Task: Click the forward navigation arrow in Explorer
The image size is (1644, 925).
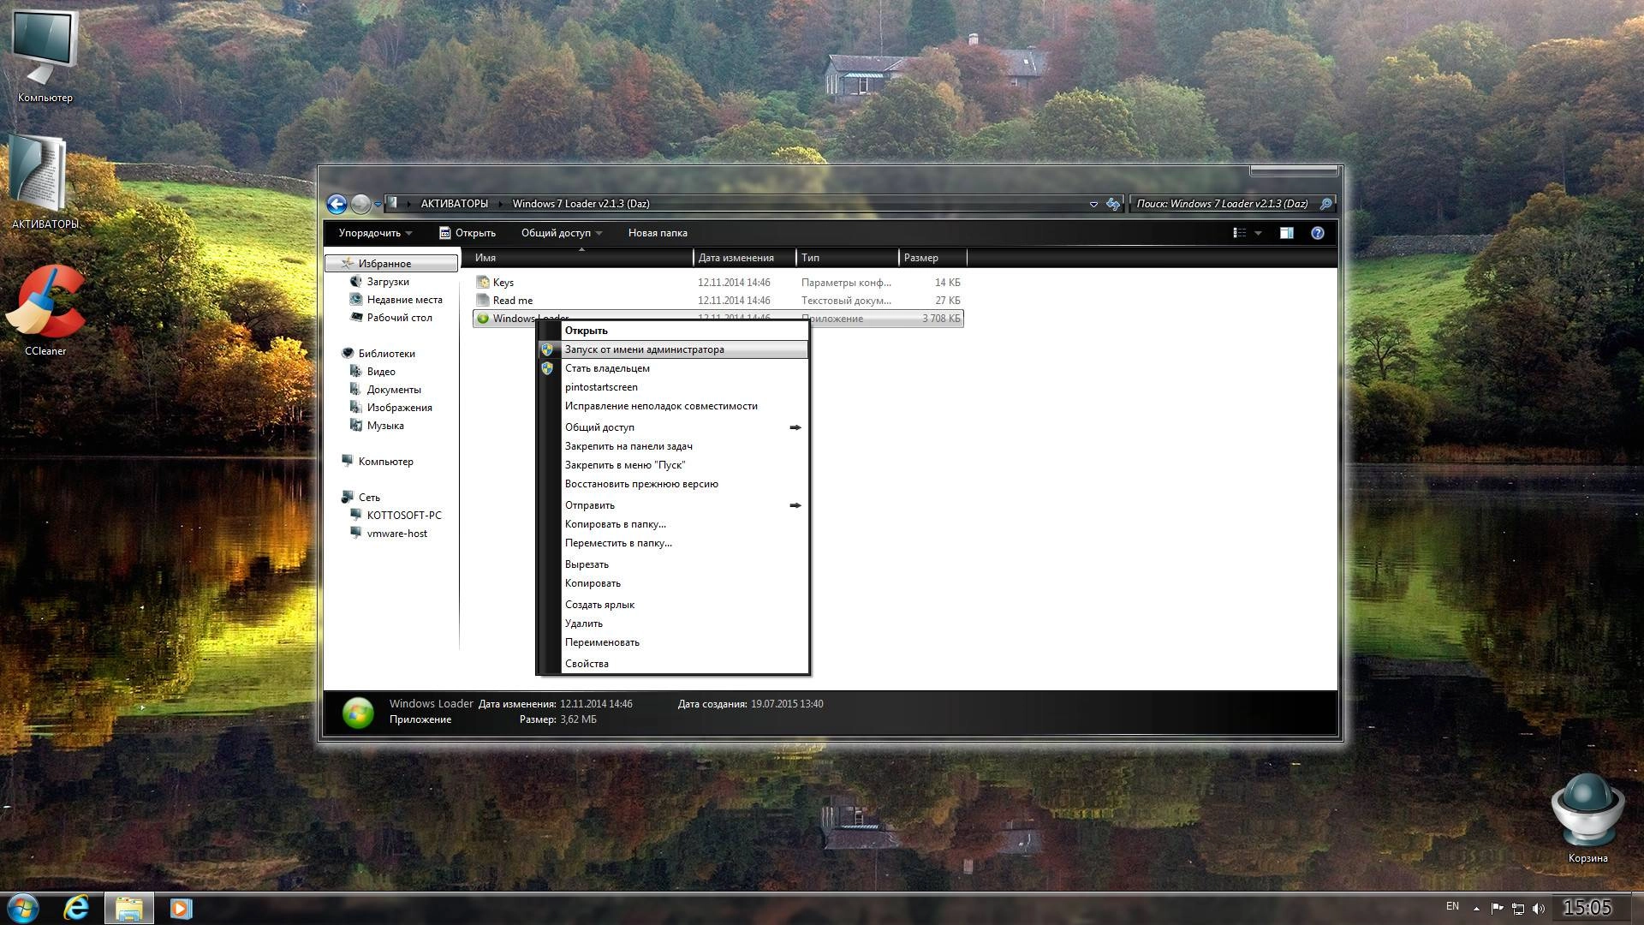Action: [x=360, y=204]
